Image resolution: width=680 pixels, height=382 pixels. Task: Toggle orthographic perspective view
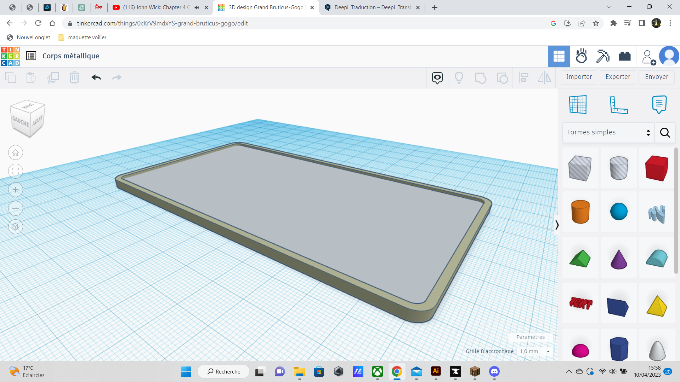click(x=16, y=227)
